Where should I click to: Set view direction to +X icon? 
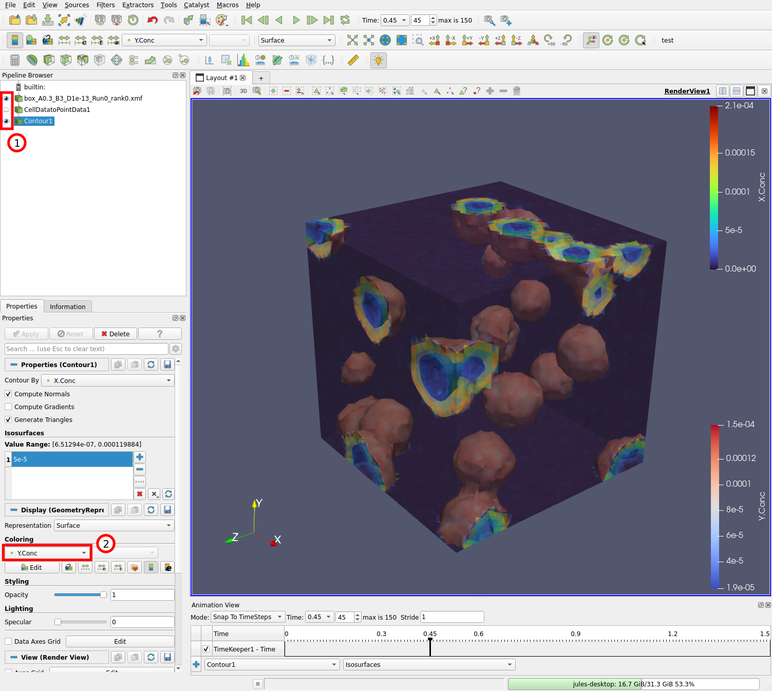tap(435, 40)
